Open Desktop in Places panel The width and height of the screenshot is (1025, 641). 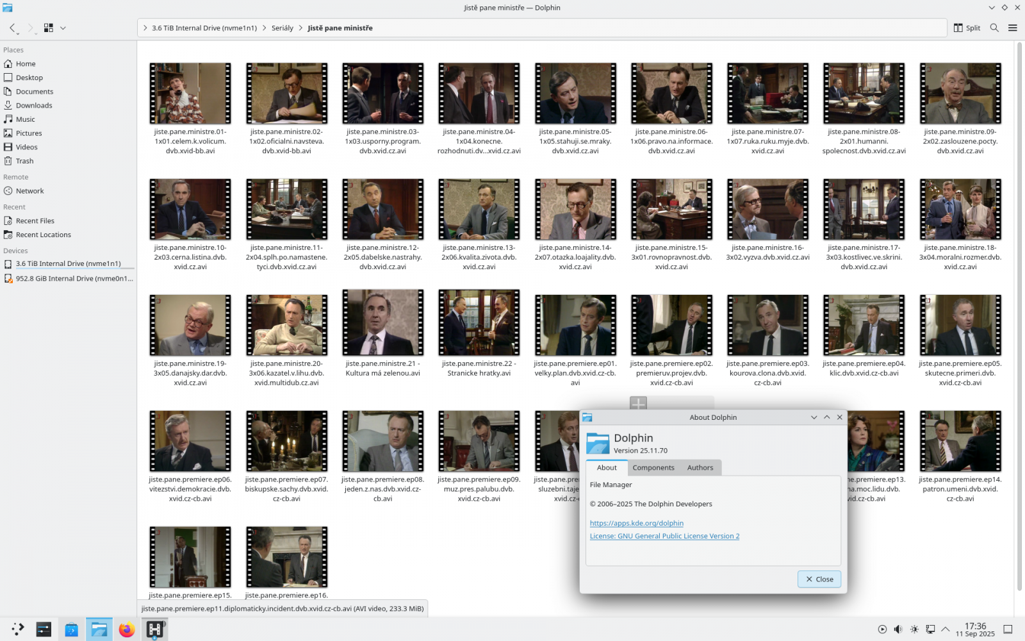[x=68, y=78]
